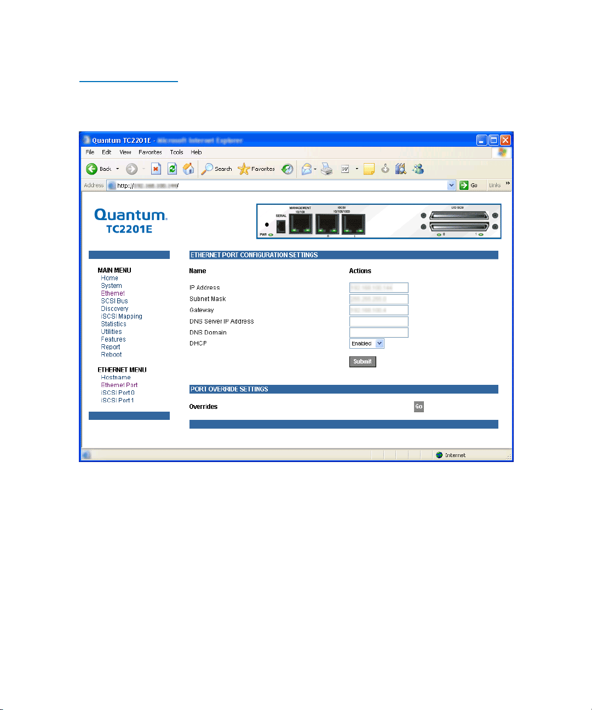592x710 pixels.
Task: Click the management port on device image
Action: (x=301, y=224)
